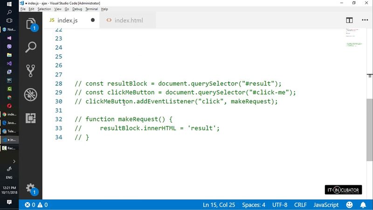Image resolution: width=373 pixels, height=210 pixels.
Task: Click the split editor icon
Action: 349,20
